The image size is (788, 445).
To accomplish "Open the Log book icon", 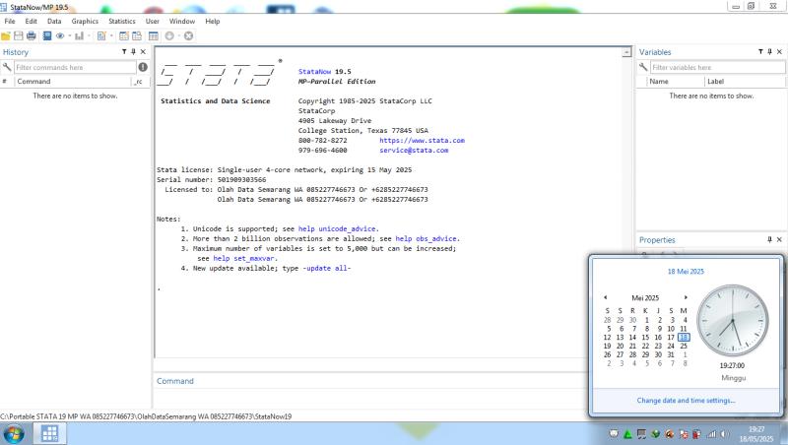I will click(46, 35).
